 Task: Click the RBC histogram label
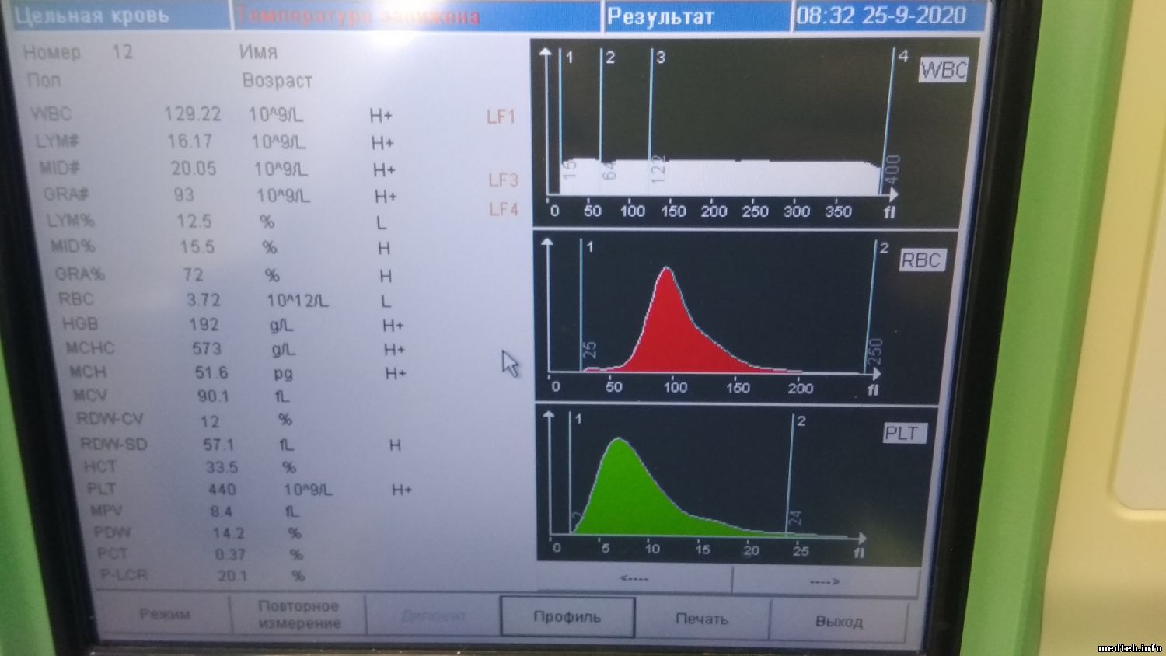tap(921, 260)
